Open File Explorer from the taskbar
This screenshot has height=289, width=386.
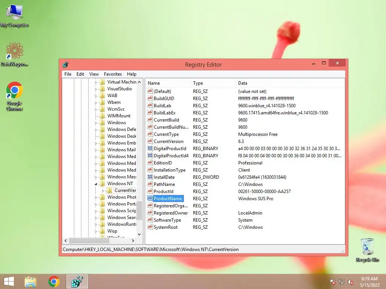click(31, 281)
